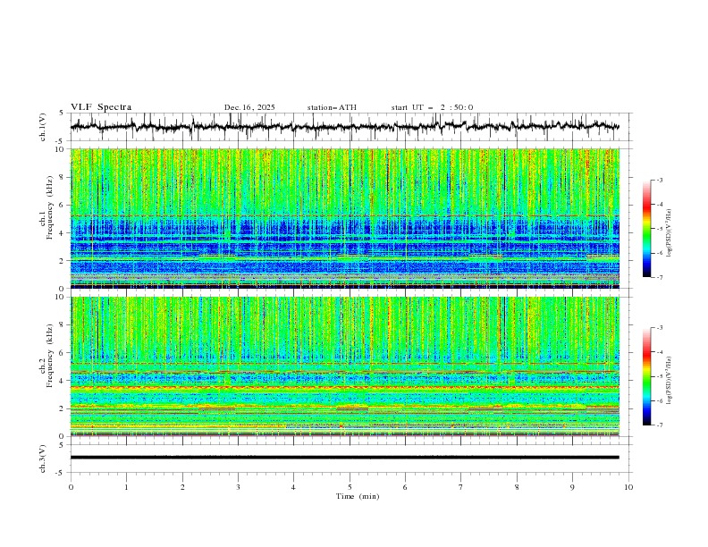Screen dimensions: 708x547
Task: Click the ch.1 color bar log(PSD) label
Action: (x=670, y=233)
